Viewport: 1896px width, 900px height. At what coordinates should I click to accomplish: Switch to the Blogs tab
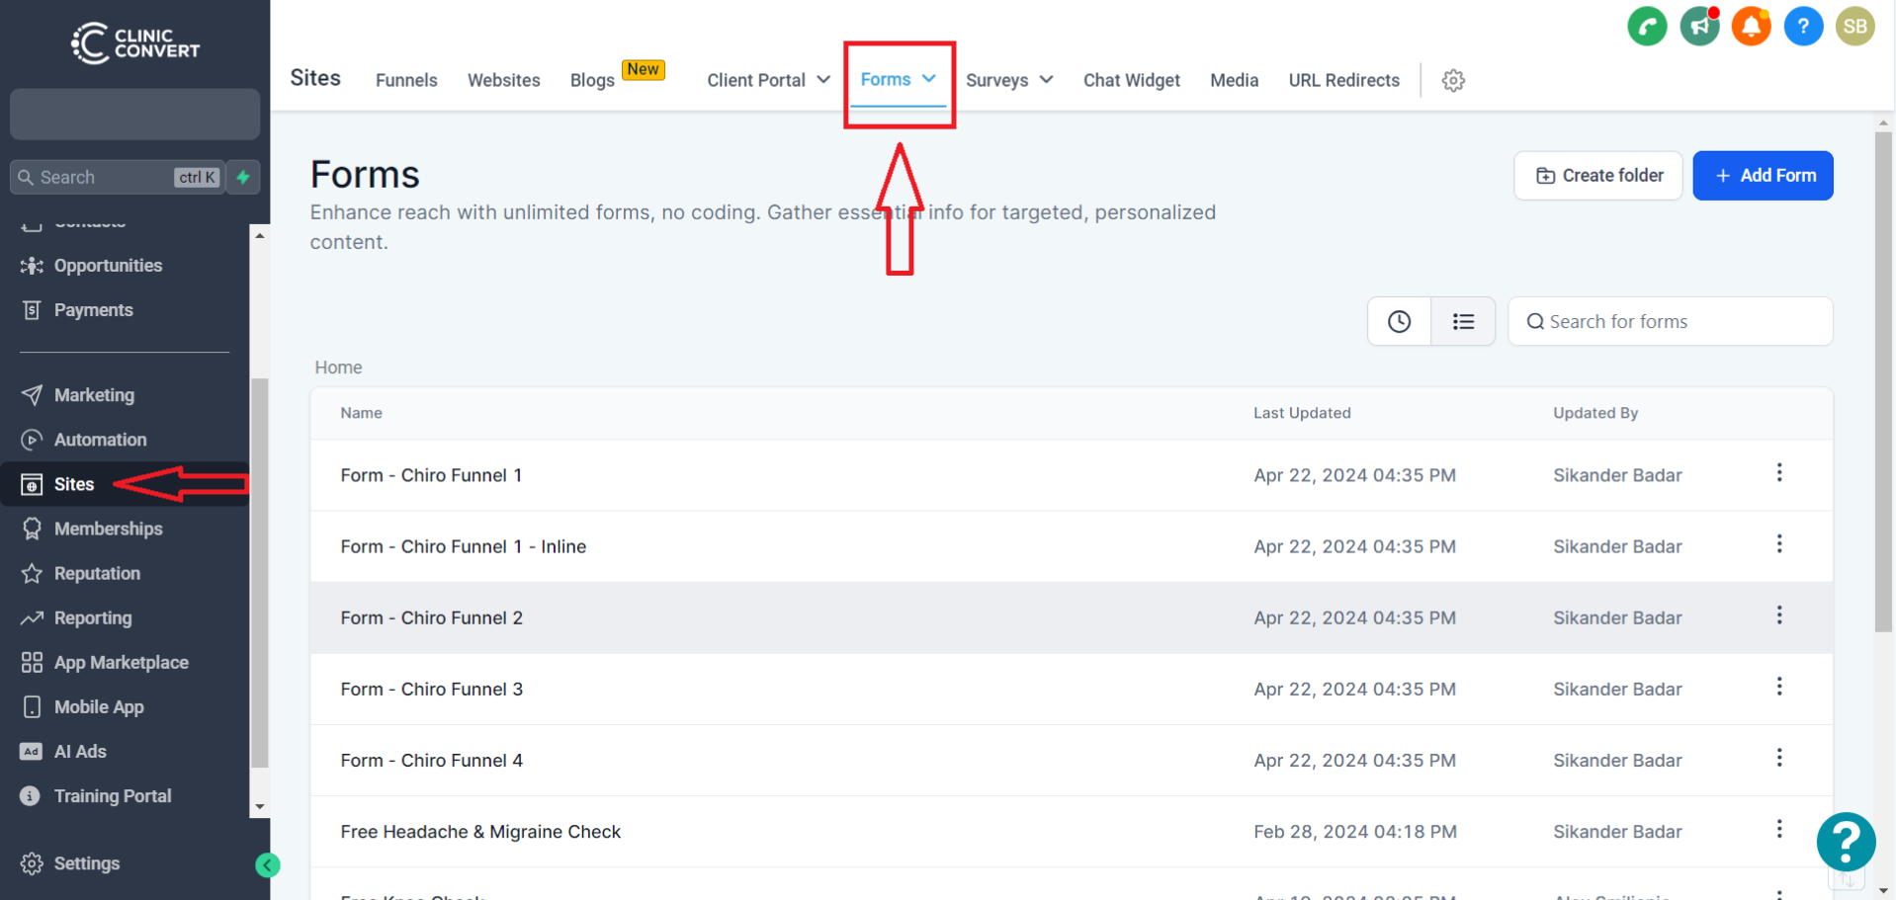coord(592,80)
